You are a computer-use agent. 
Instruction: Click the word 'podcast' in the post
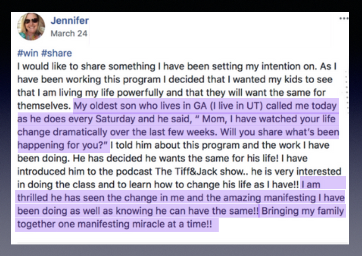click(x=134, y=171)
